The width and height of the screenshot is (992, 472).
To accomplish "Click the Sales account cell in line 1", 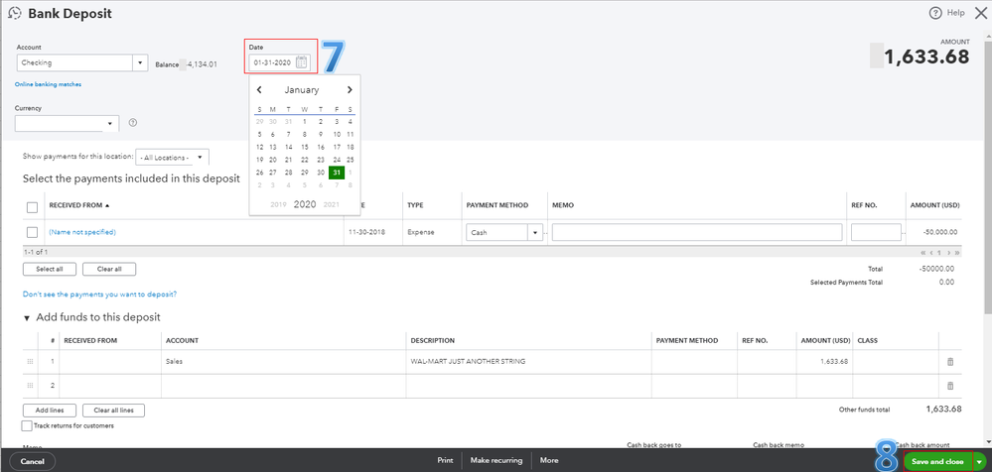I will tap(283, 362).
